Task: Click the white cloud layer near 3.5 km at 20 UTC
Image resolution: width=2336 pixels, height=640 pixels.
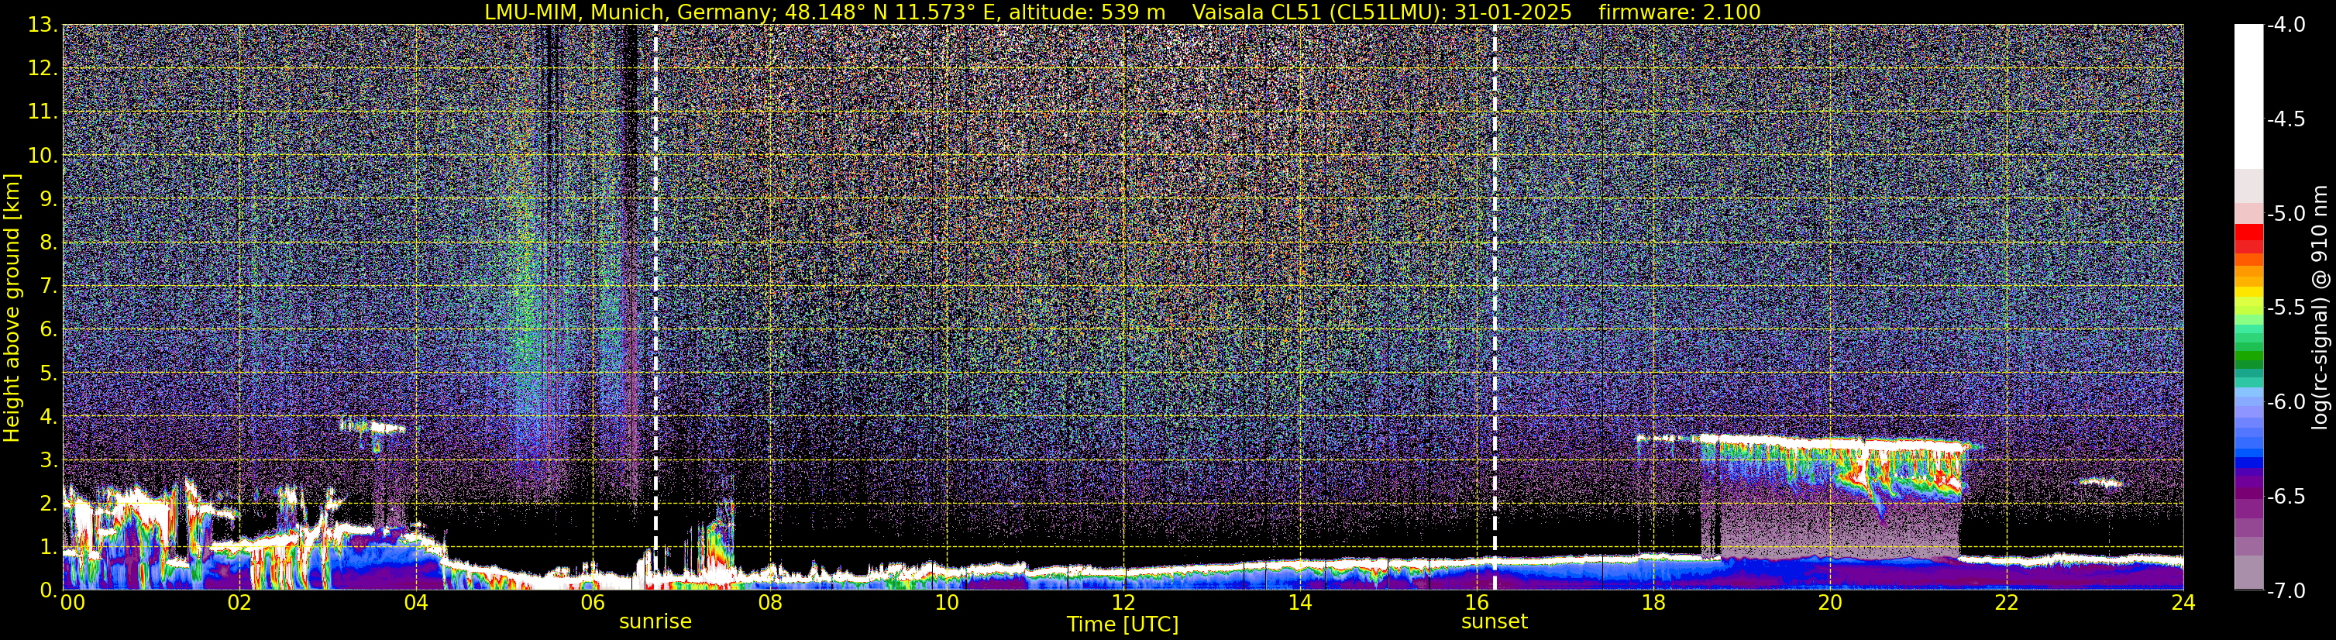Action: [x=1830, y=443]
